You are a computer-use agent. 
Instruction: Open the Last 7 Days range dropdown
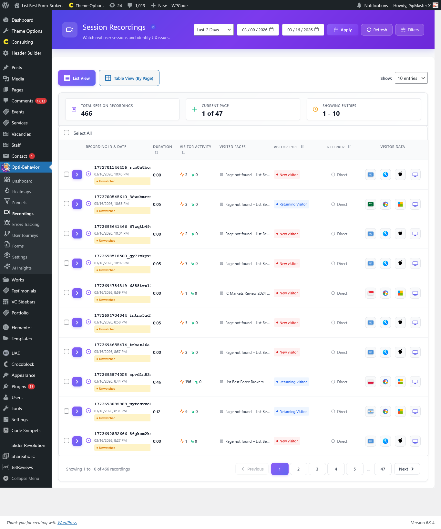(214, 30)
